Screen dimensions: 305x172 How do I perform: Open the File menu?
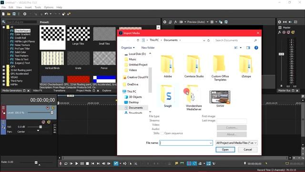3,8
